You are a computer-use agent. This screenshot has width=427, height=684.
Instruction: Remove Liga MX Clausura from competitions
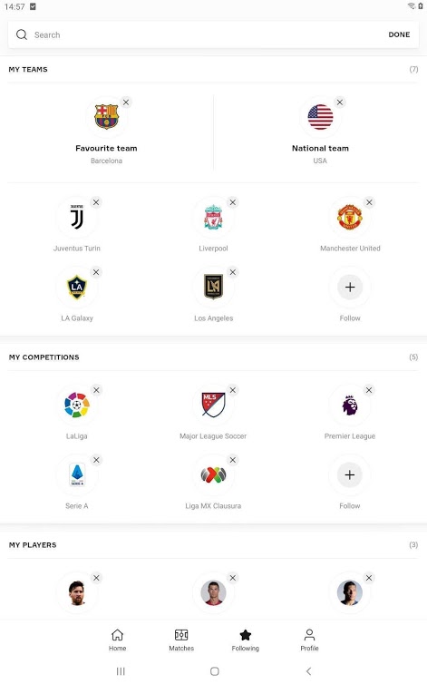(233, 460)
